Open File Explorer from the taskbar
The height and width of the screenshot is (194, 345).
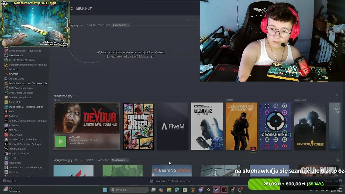point(169,190)
